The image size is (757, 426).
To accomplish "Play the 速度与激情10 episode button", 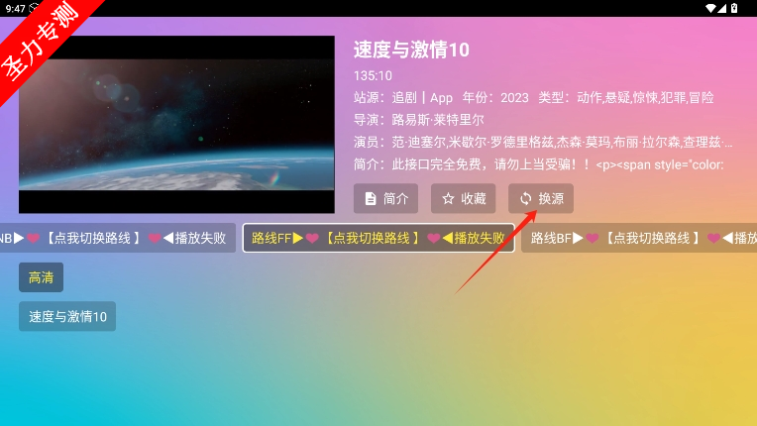I will tap(67, 316).
